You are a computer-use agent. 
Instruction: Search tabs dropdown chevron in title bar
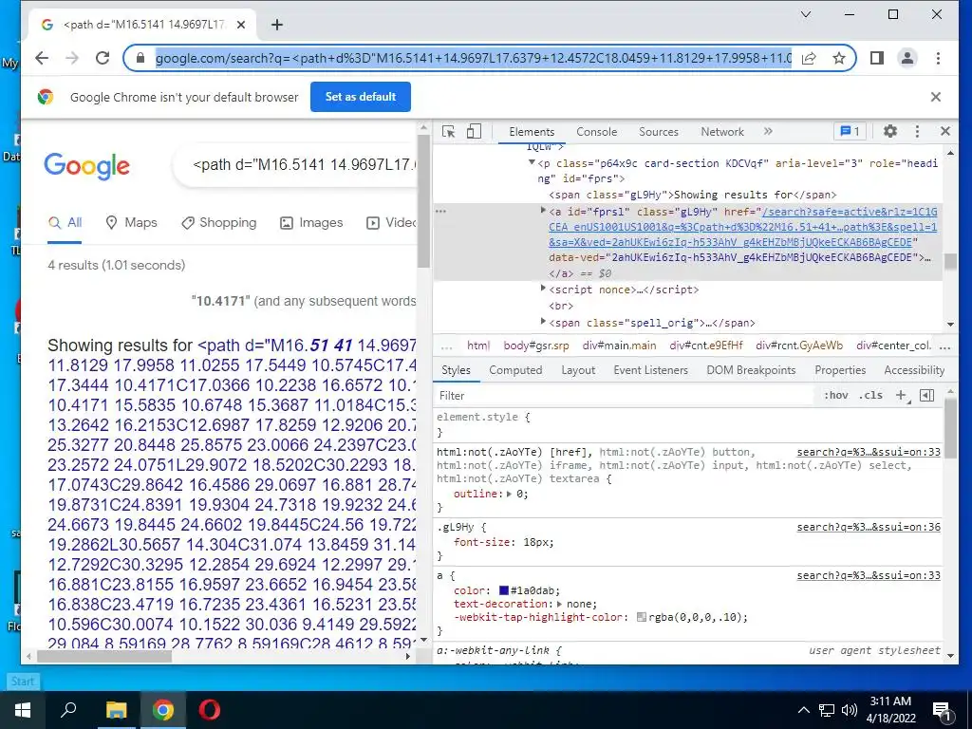[806, 14]
